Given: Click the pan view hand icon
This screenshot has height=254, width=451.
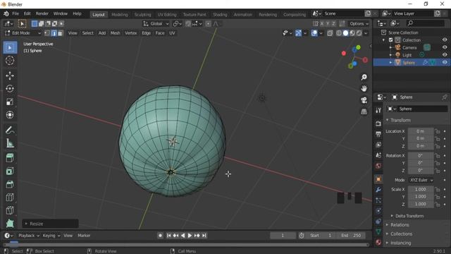Looking at the screenshot, I should pos(364,88).
